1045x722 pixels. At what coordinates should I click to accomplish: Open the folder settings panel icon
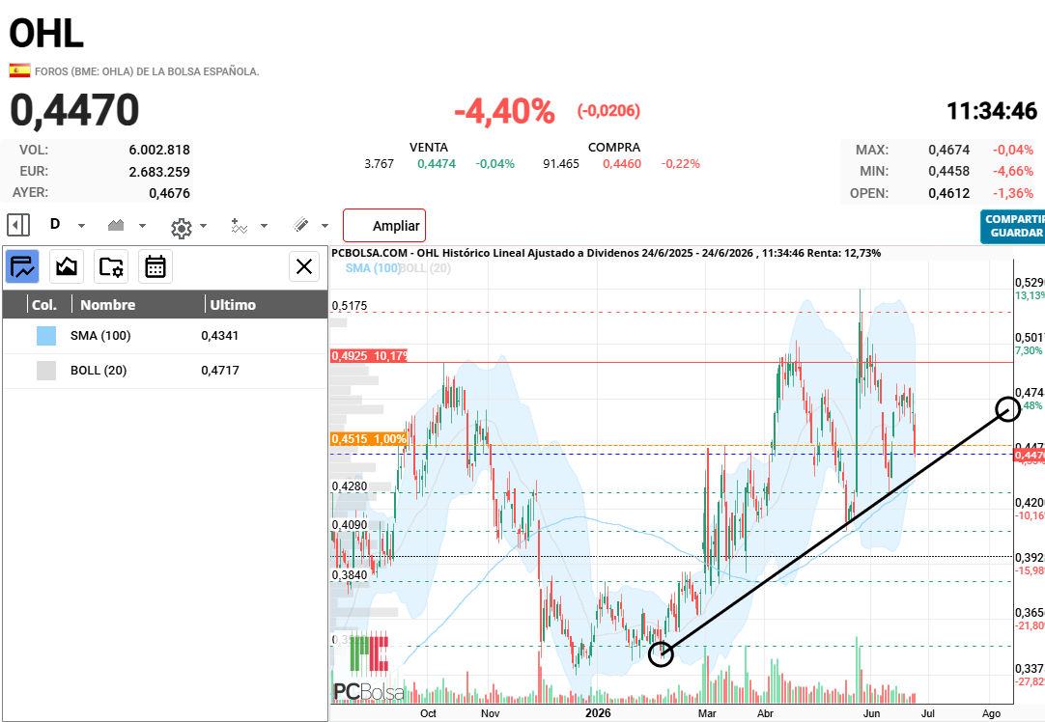tap(111, 267)
